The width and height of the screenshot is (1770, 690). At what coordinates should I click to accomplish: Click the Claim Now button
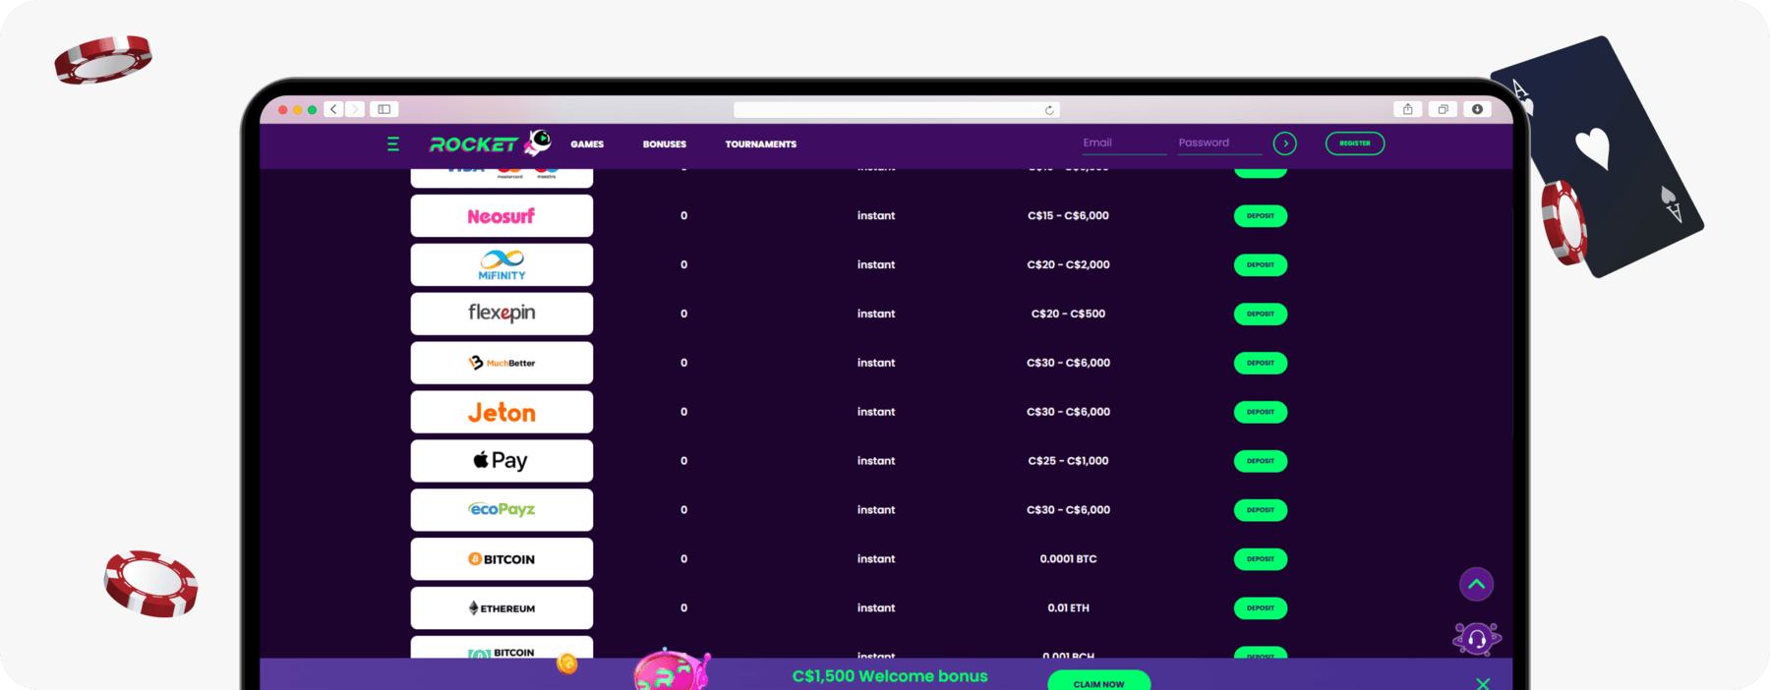tap(1098, 681)
